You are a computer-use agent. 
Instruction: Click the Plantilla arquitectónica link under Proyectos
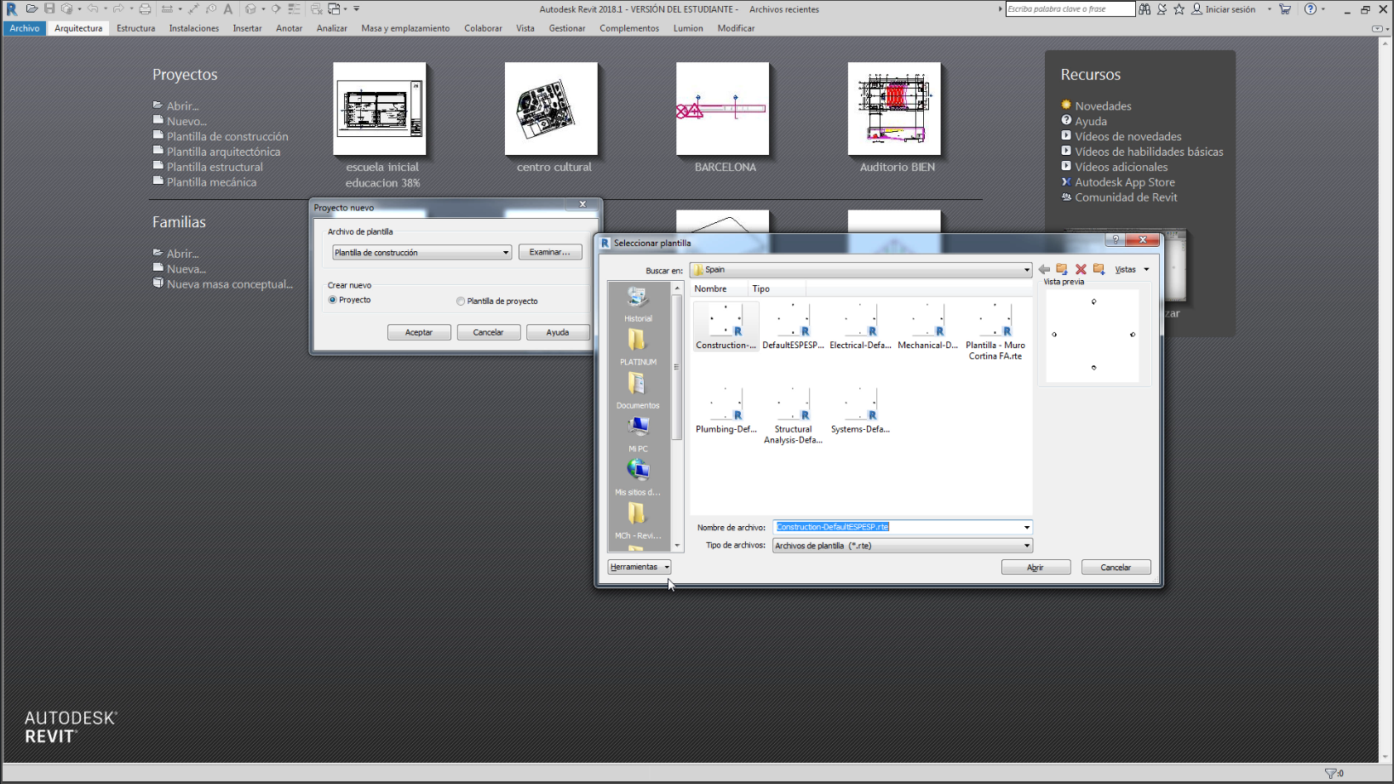coord(223,152)
